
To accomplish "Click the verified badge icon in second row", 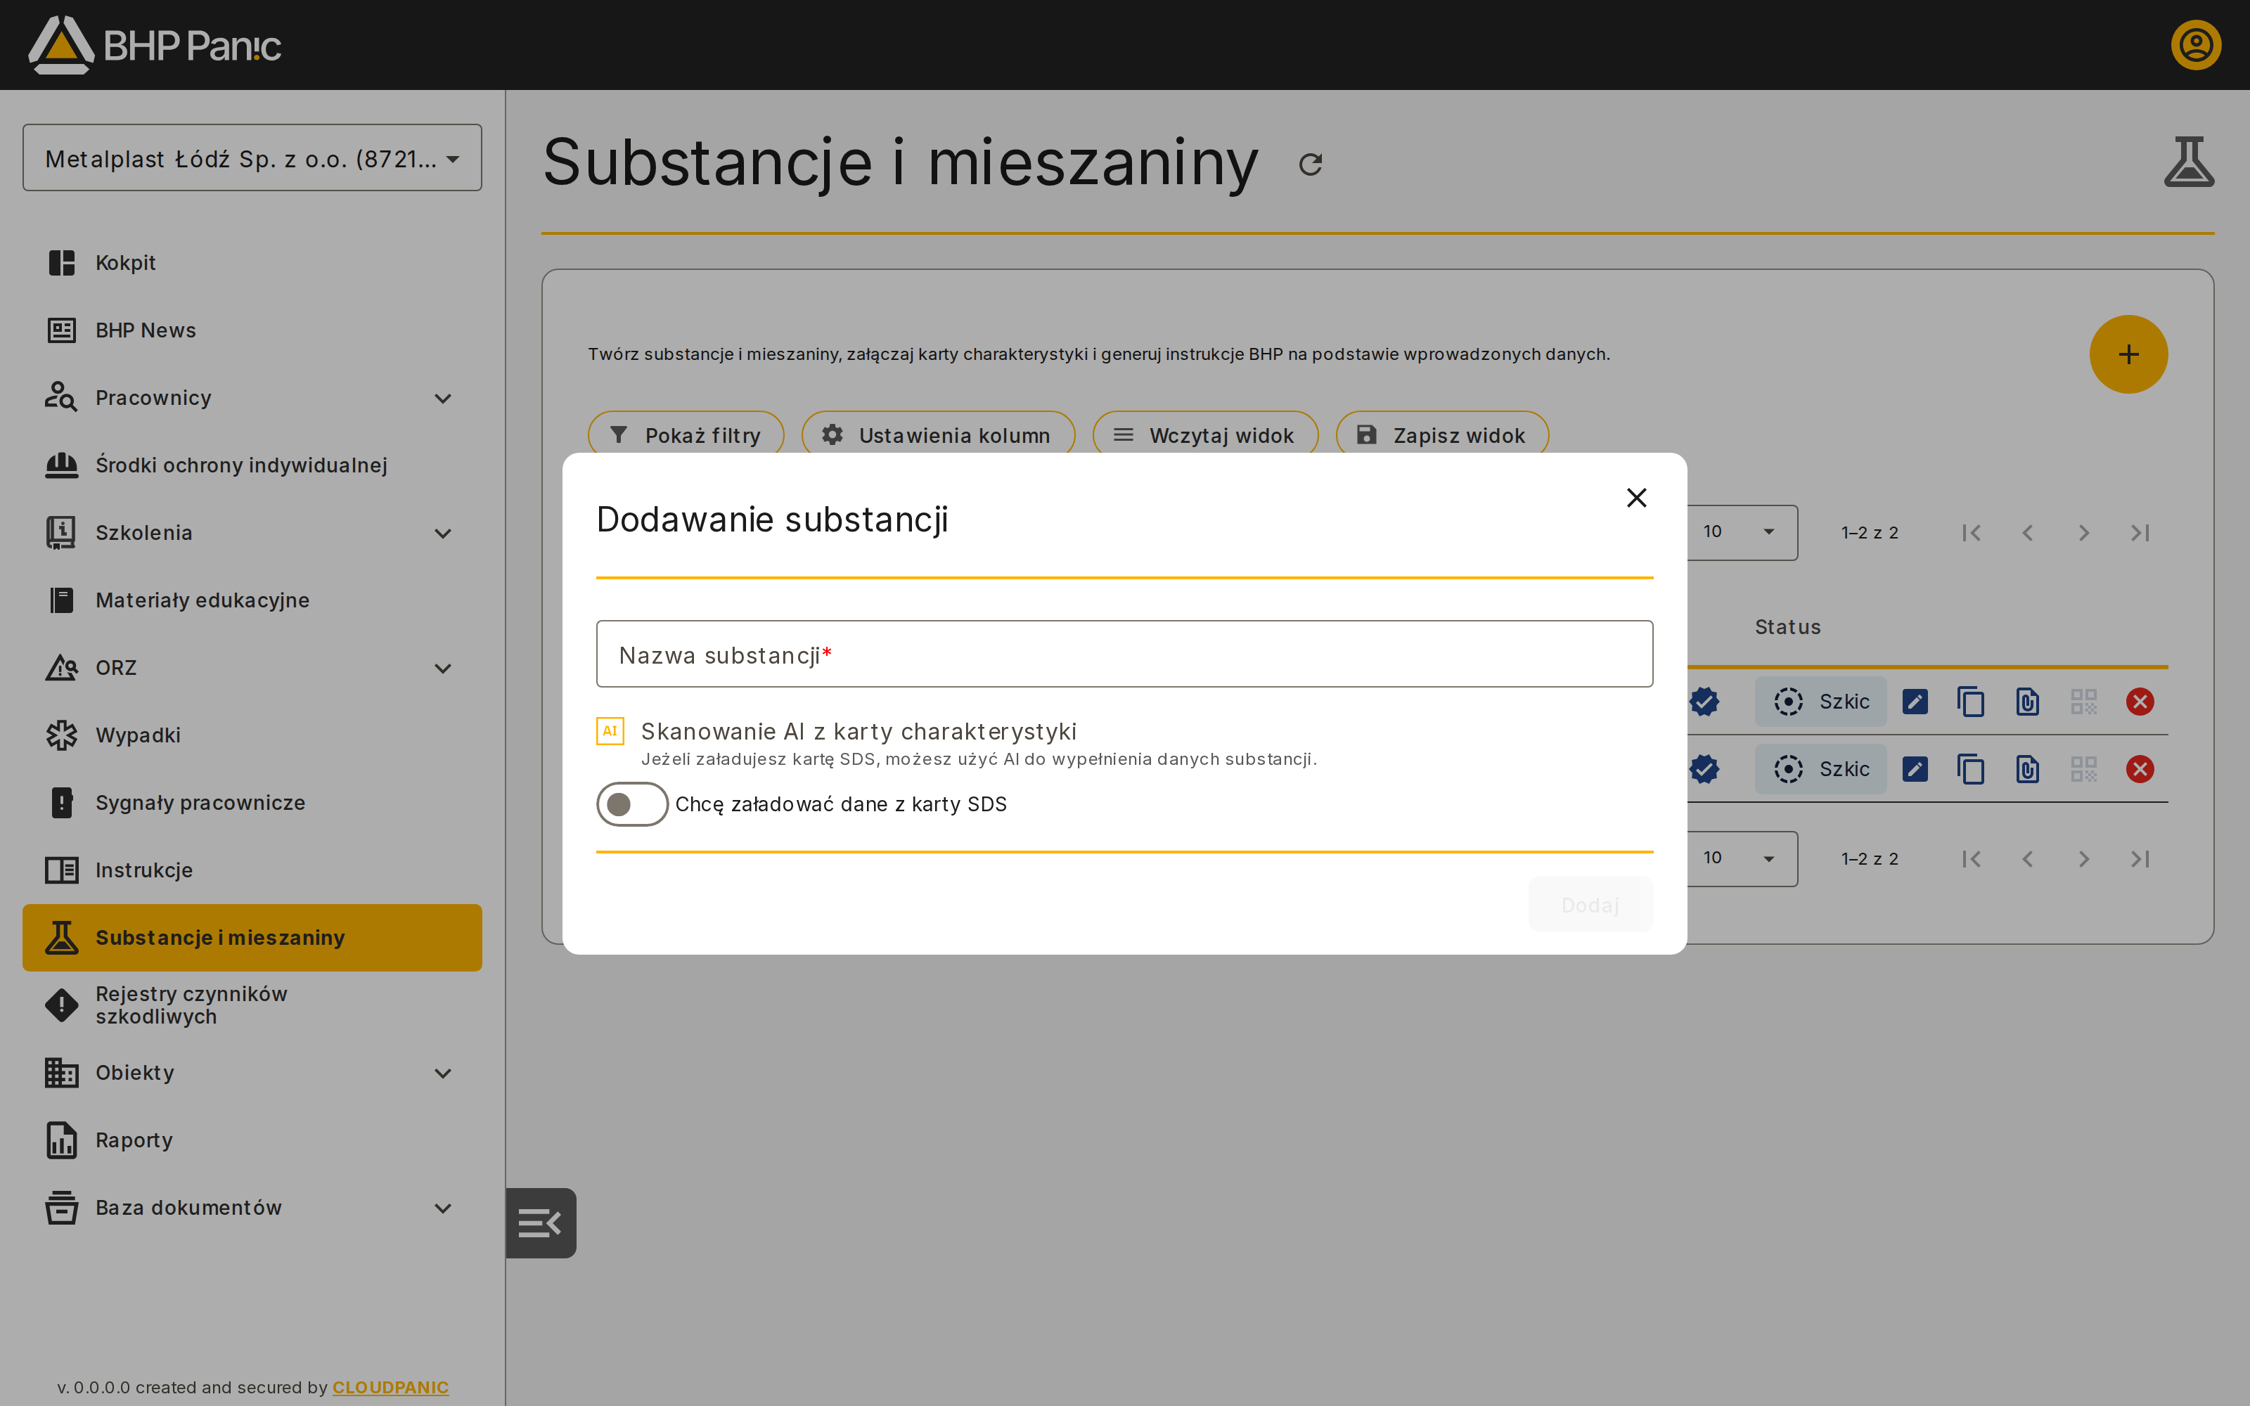I will tap(1704, 769).
